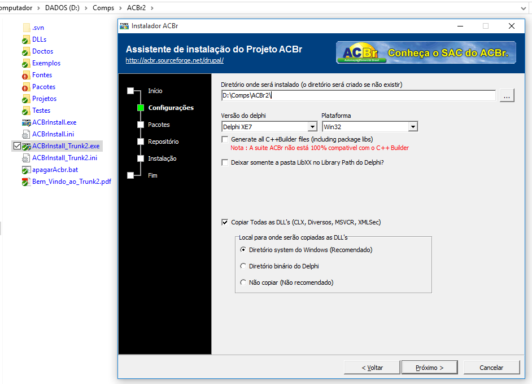Viewport: 532px width, 384px height.
Task: Go to Início wizard step
Action: tap(155, 91)
